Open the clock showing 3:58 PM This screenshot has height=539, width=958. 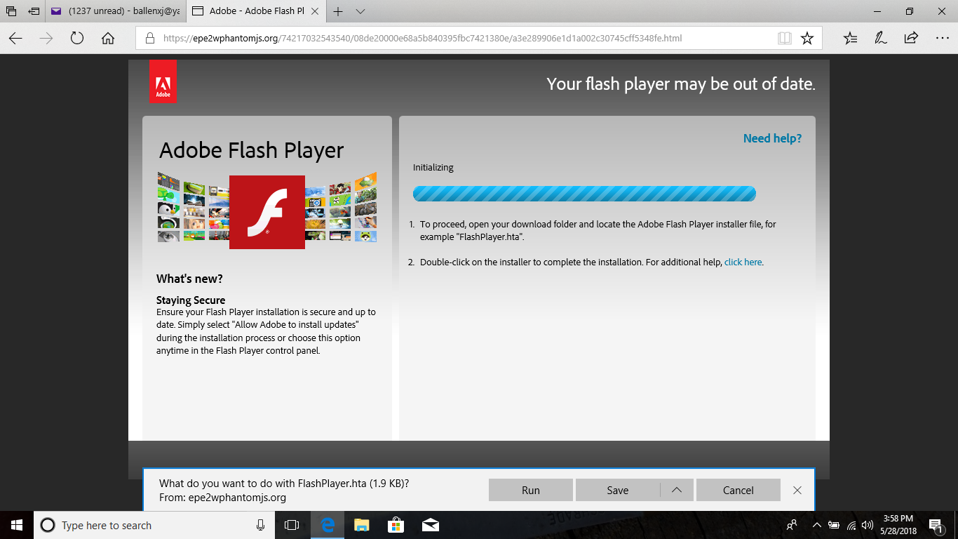point(900,525)
